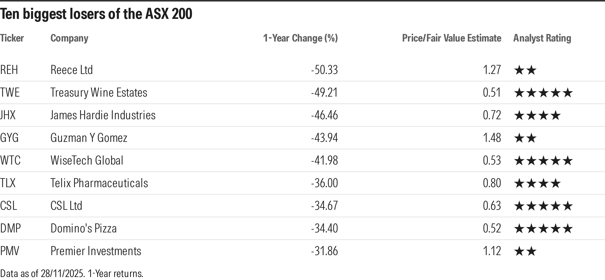Click the Treasury Wine Estates company name
605x280 pixels.
[99, 93]
